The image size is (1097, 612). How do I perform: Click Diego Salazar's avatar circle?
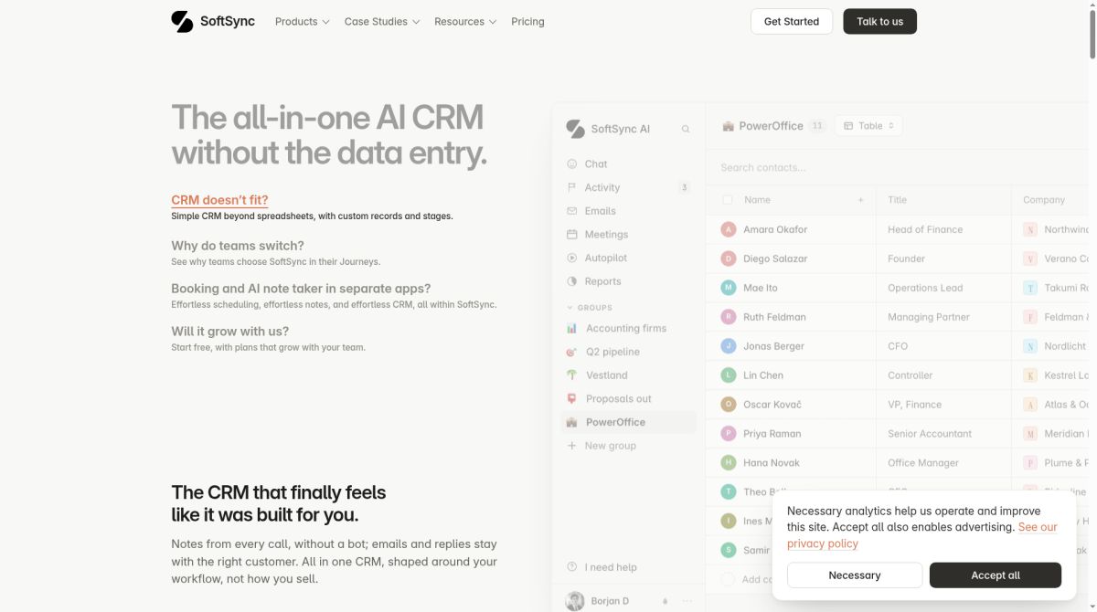[x=729, y=259]
